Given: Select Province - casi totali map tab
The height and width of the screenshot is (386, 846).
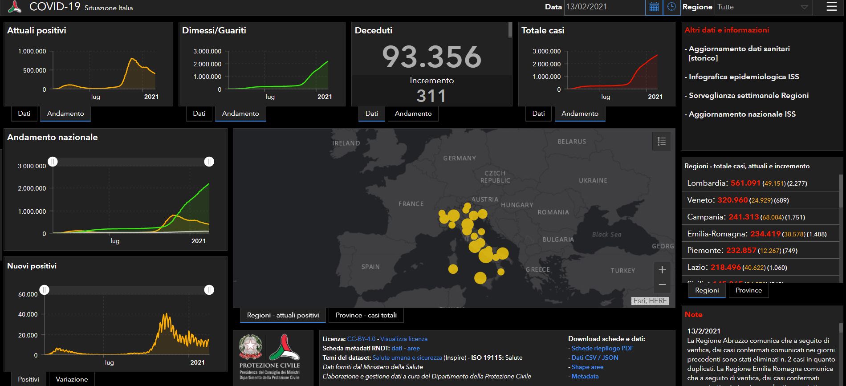Looking at the screenshot, I should click(x=366, y=315).
